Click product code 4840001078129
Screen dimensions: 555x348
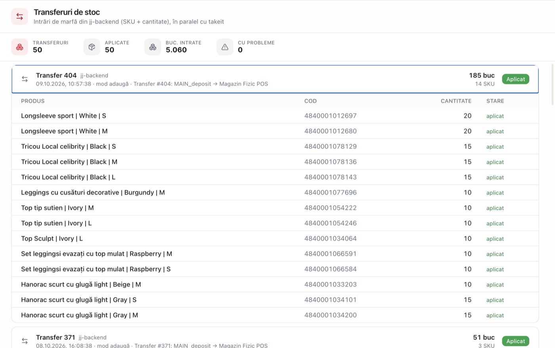click(330, 146)
